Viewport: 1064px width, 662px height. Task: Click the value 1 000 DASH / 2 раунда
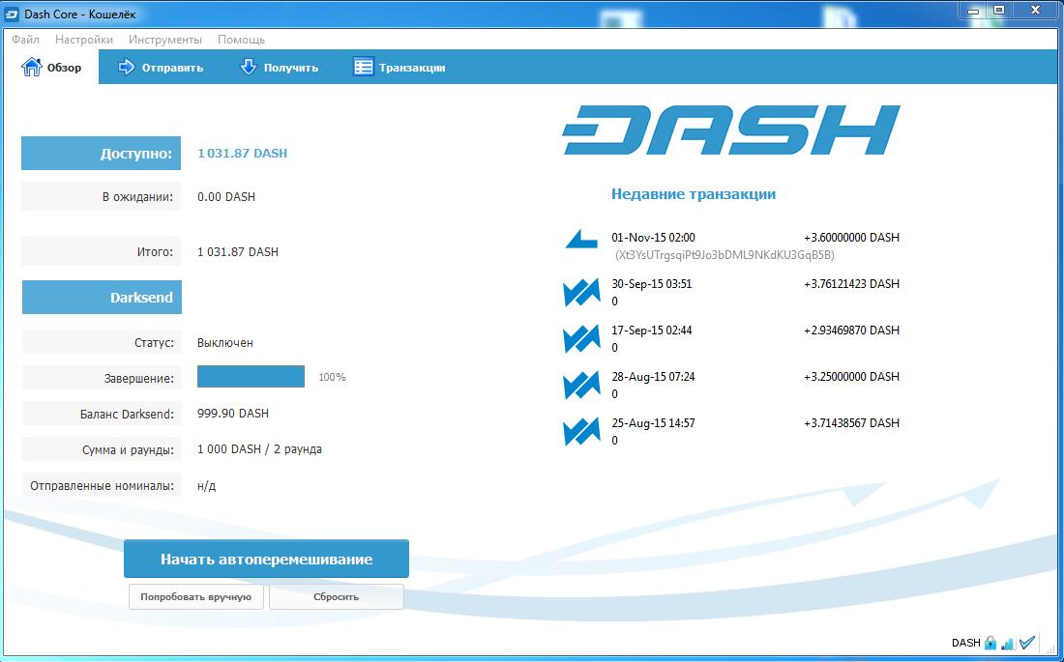pos(259,449)
